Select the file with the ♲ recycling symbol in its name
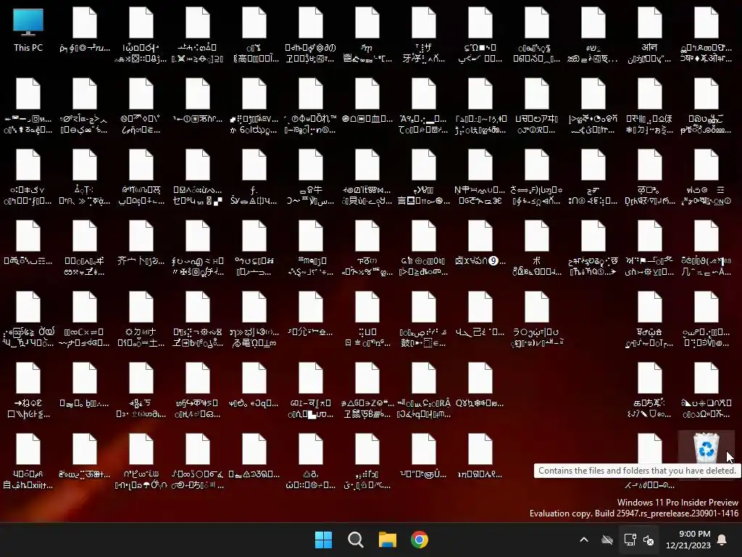 (x=310, y=462)
